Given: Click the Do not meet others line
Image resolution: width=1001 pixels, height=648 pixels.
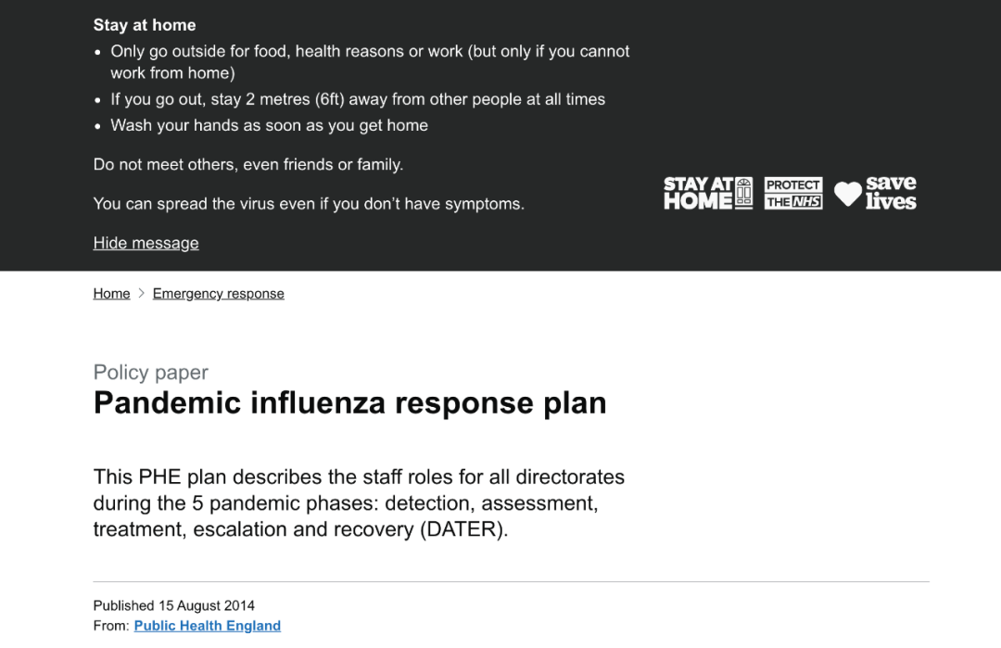Looking at the screenshot, I should 247,165.
